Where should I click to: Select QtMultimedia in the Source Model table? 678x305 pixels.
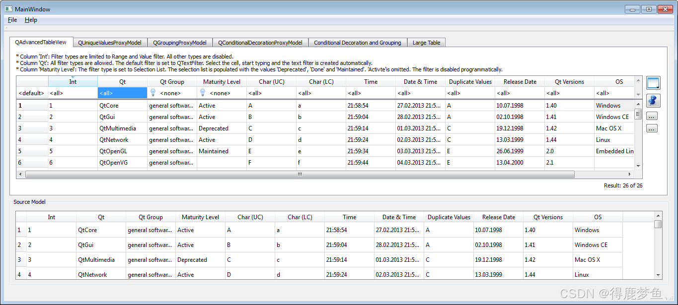(101, 260)
